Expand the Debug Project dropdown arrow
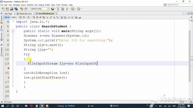Image resolution: width=193 pixels, height=108 pixels. click(x=76, y=9)
